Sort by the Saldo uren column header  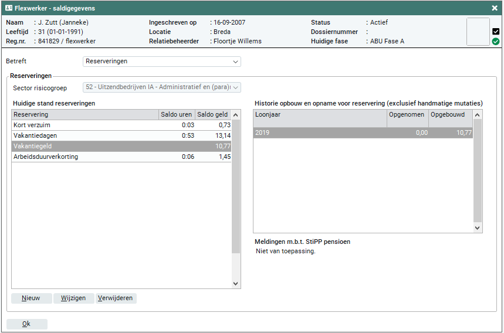click(177, 115)
